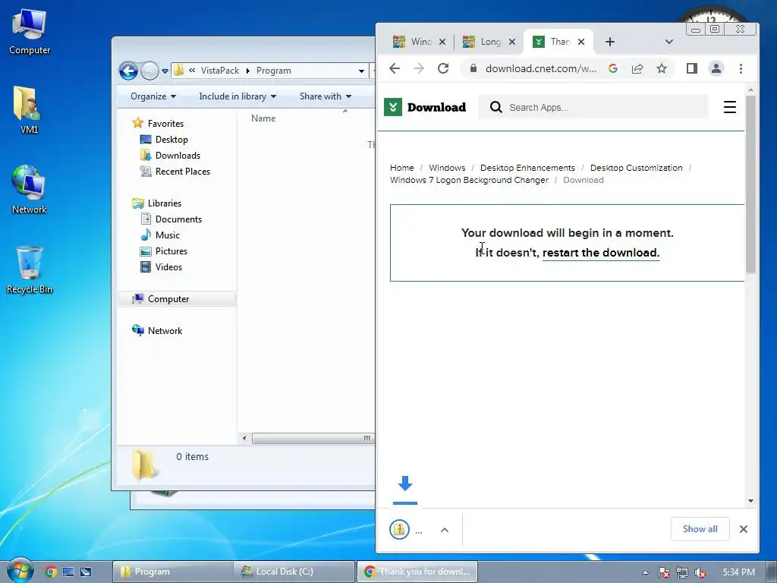Open Explorer recent pages dropdown arrow
777x583 pixels.
pos(165,71)
